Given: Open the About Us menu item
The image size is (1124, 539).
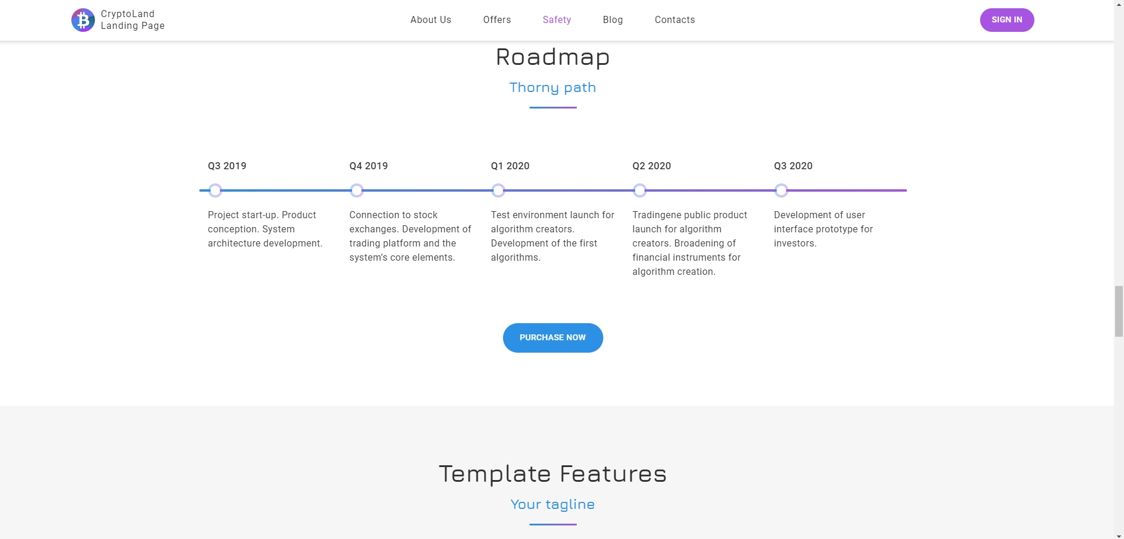Looking at the screenshot, I should coord(430,20).
